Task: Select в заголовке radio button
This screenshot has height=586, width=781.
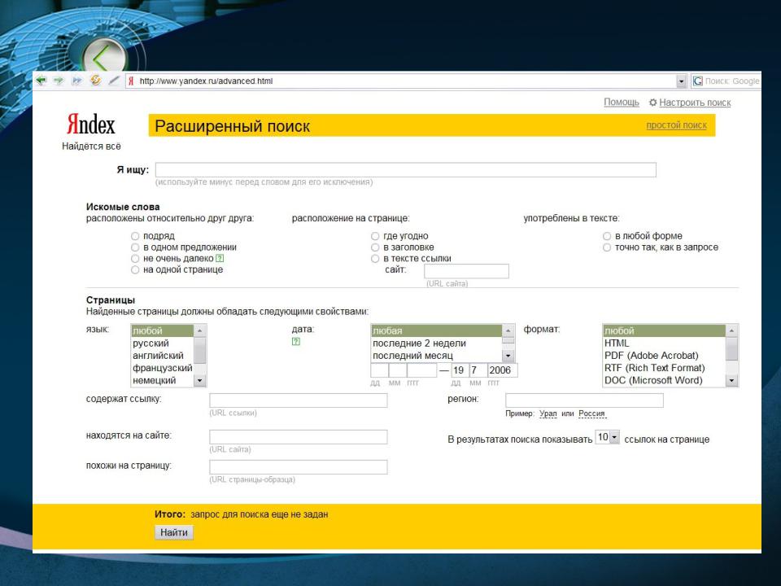Action: point(375,247)
